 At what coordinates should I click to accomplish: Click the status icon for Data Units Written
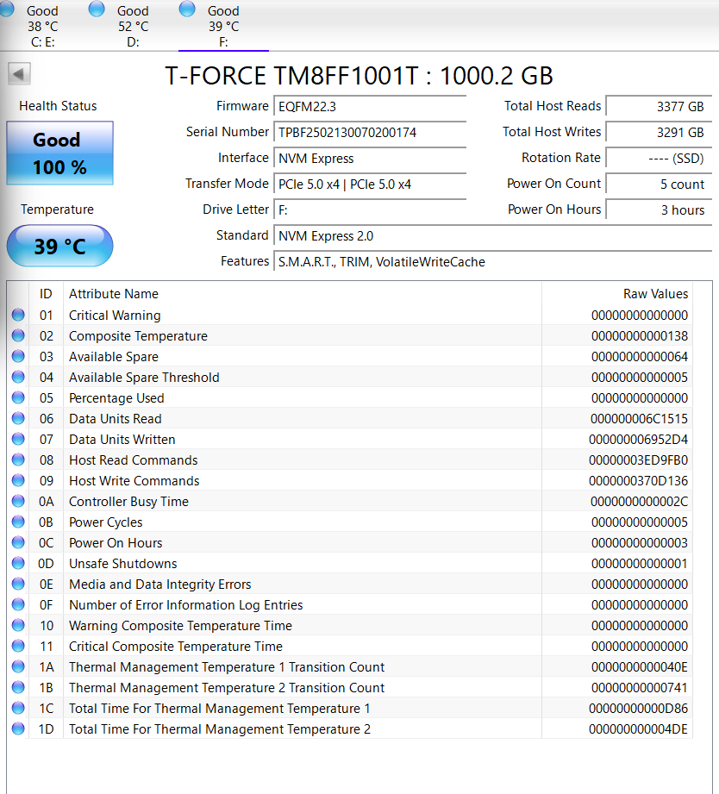(x=18, y=439)
